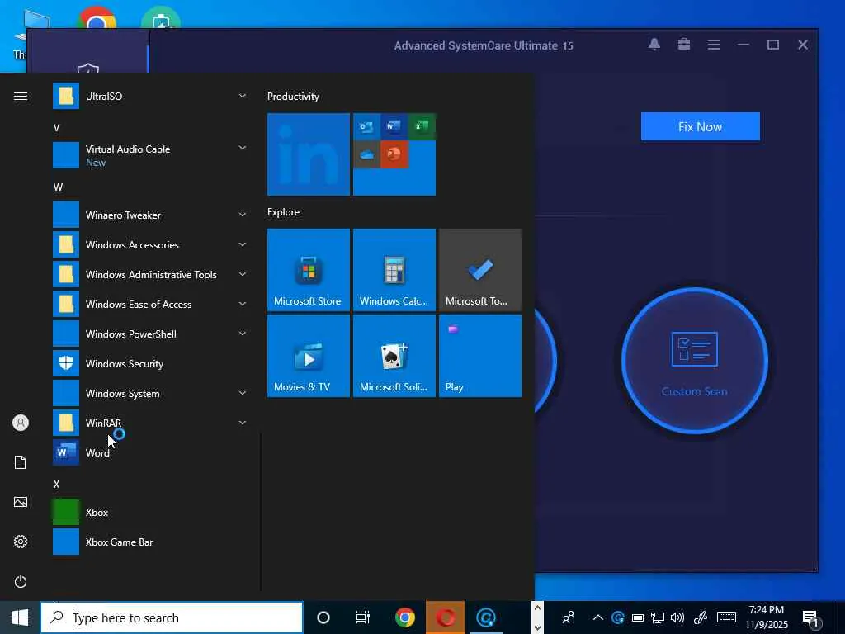
Task: Jump to letter V section header
Action: click(x=57, y=128)
